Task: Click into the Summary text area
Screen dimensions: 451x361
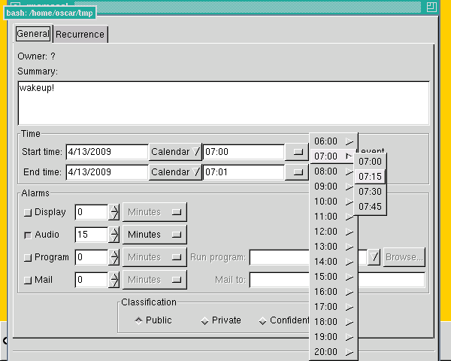Action: click(223, 102)
